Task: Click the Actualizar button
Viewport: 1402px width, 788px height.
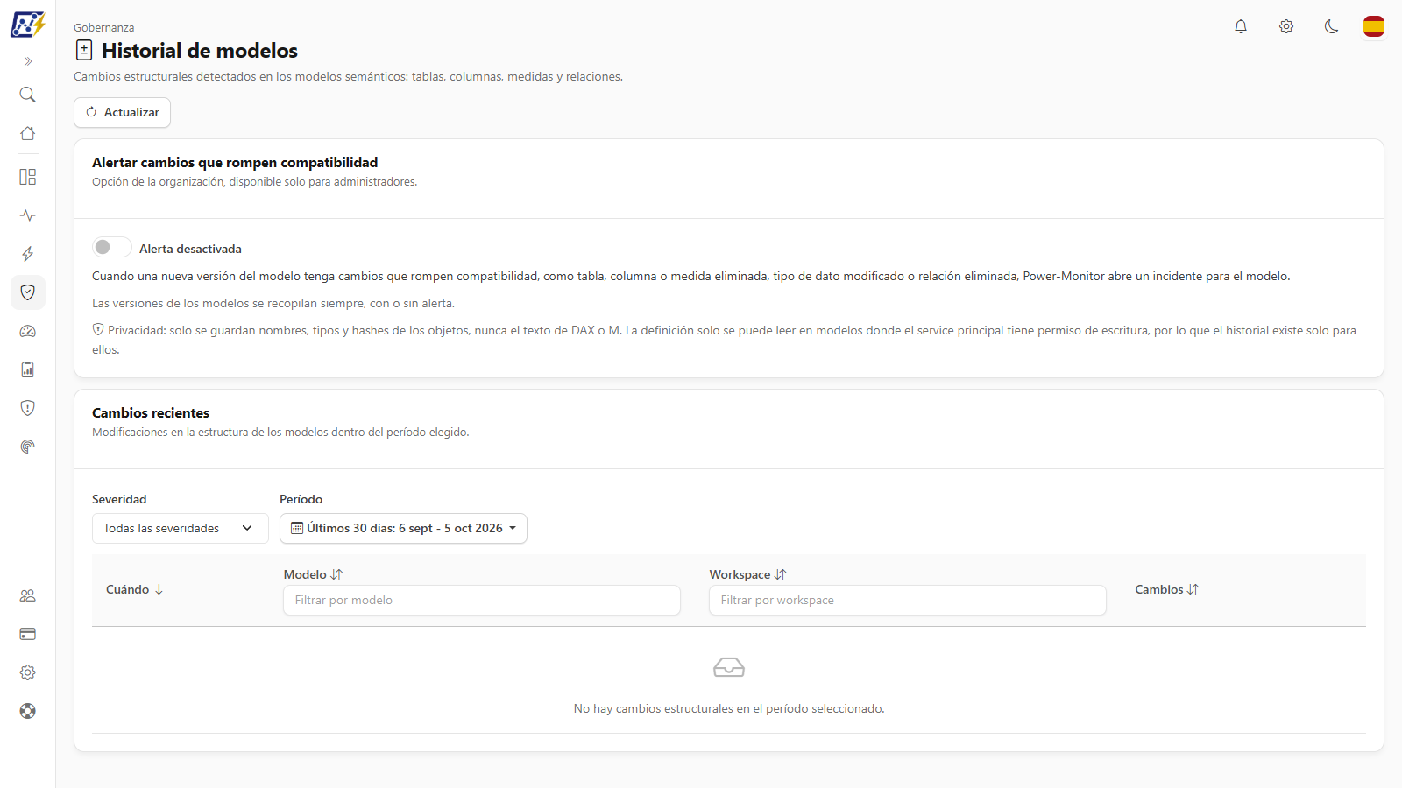Action: 122,112
